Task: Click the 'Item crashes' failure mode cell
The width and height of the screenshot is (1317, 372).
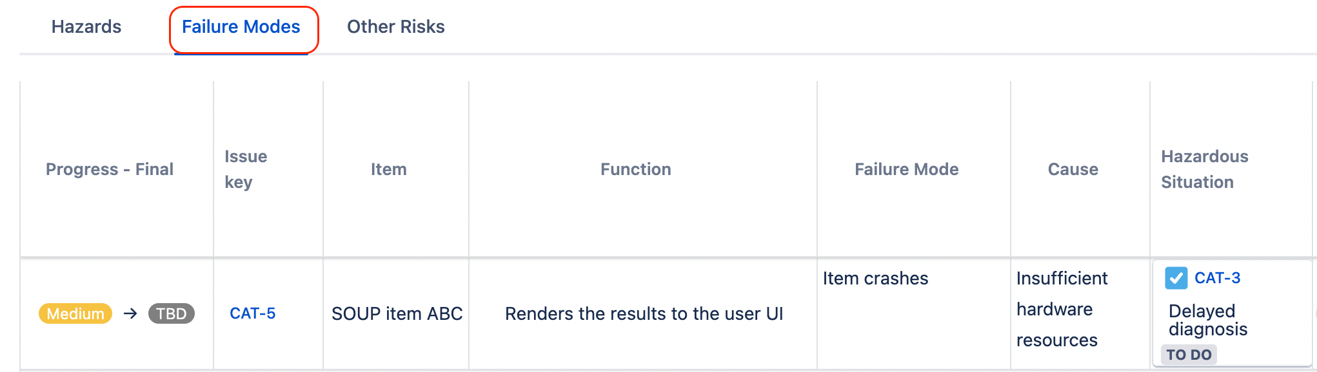Action: coord(875,279)
